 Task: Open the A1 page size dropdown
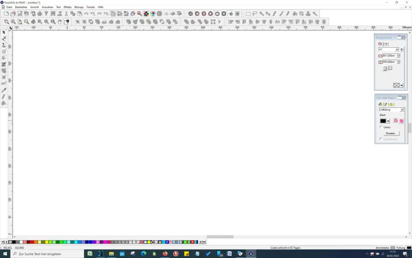[x=397, y=50]
